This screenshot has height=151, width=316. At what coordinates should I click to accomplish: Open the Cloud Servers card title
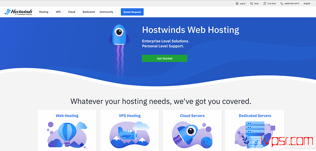coord(192,116)
